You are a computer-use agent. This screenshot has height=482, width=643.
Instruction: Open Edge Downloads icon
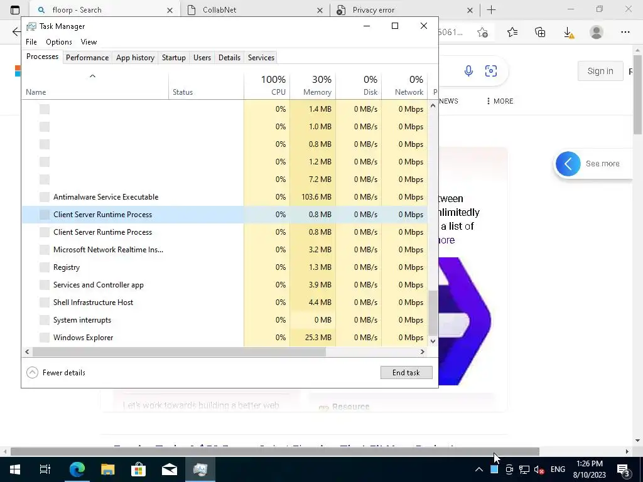(568, 33)
